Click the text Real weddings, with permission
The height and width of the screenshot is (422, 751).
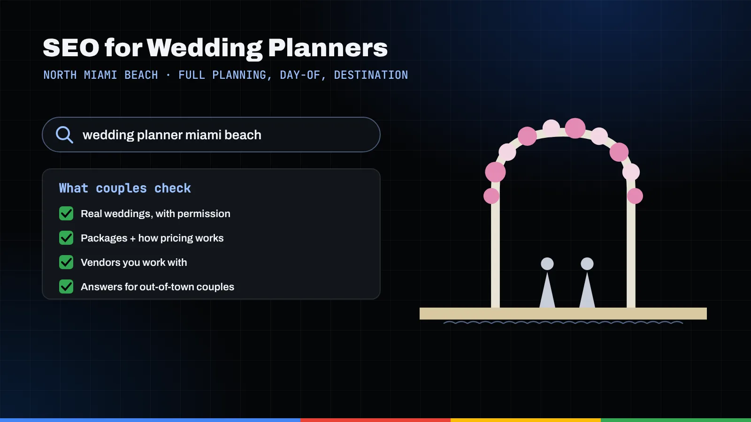155,214
